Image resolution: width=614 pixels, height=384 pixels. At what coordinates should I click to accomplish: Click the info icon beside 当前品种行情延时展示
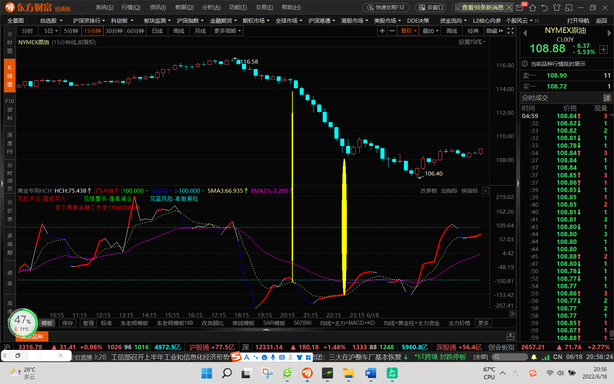click(525, 64)
